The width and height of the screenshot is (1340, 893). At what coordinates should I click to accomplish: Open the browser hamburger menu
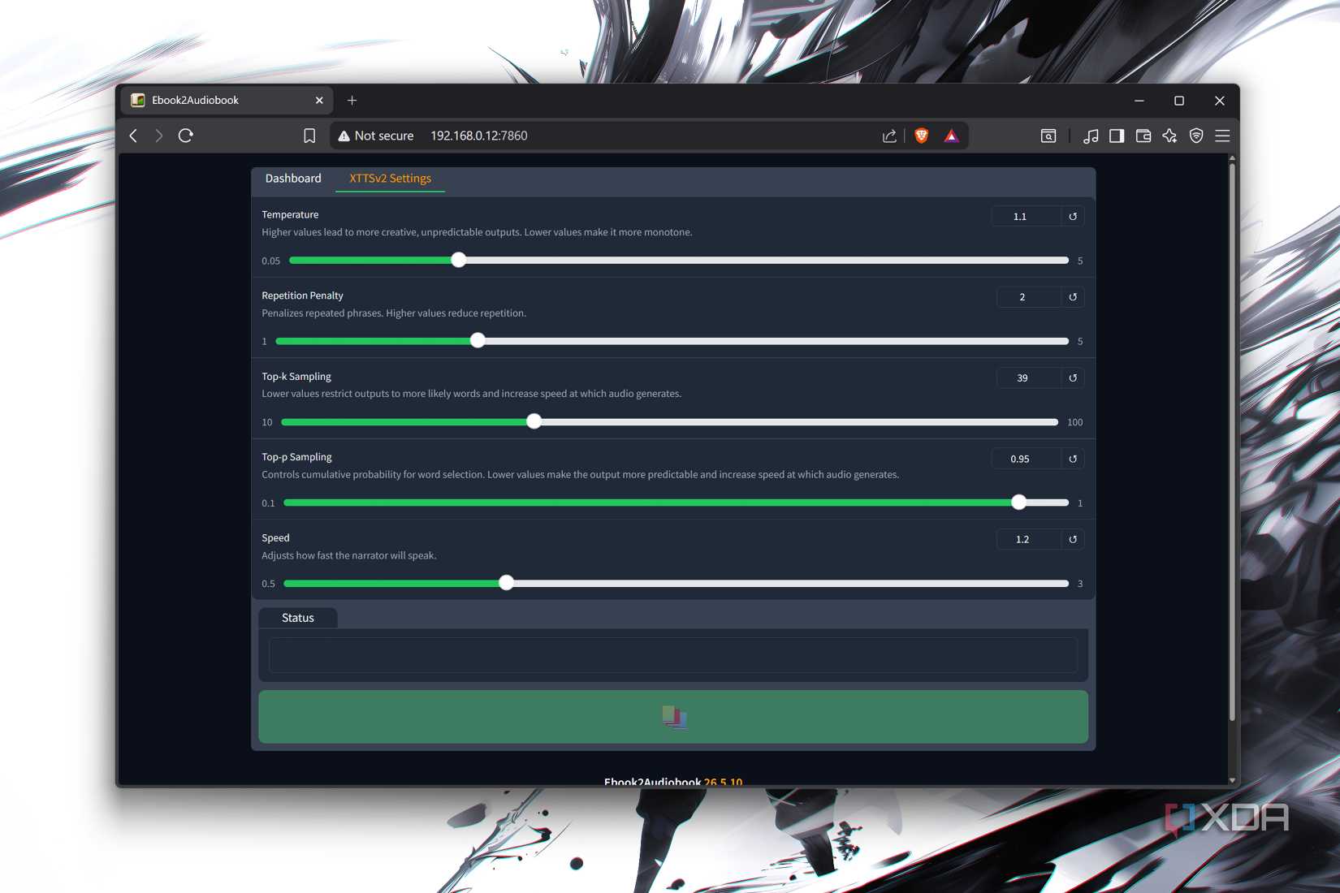pos(1222,136)
